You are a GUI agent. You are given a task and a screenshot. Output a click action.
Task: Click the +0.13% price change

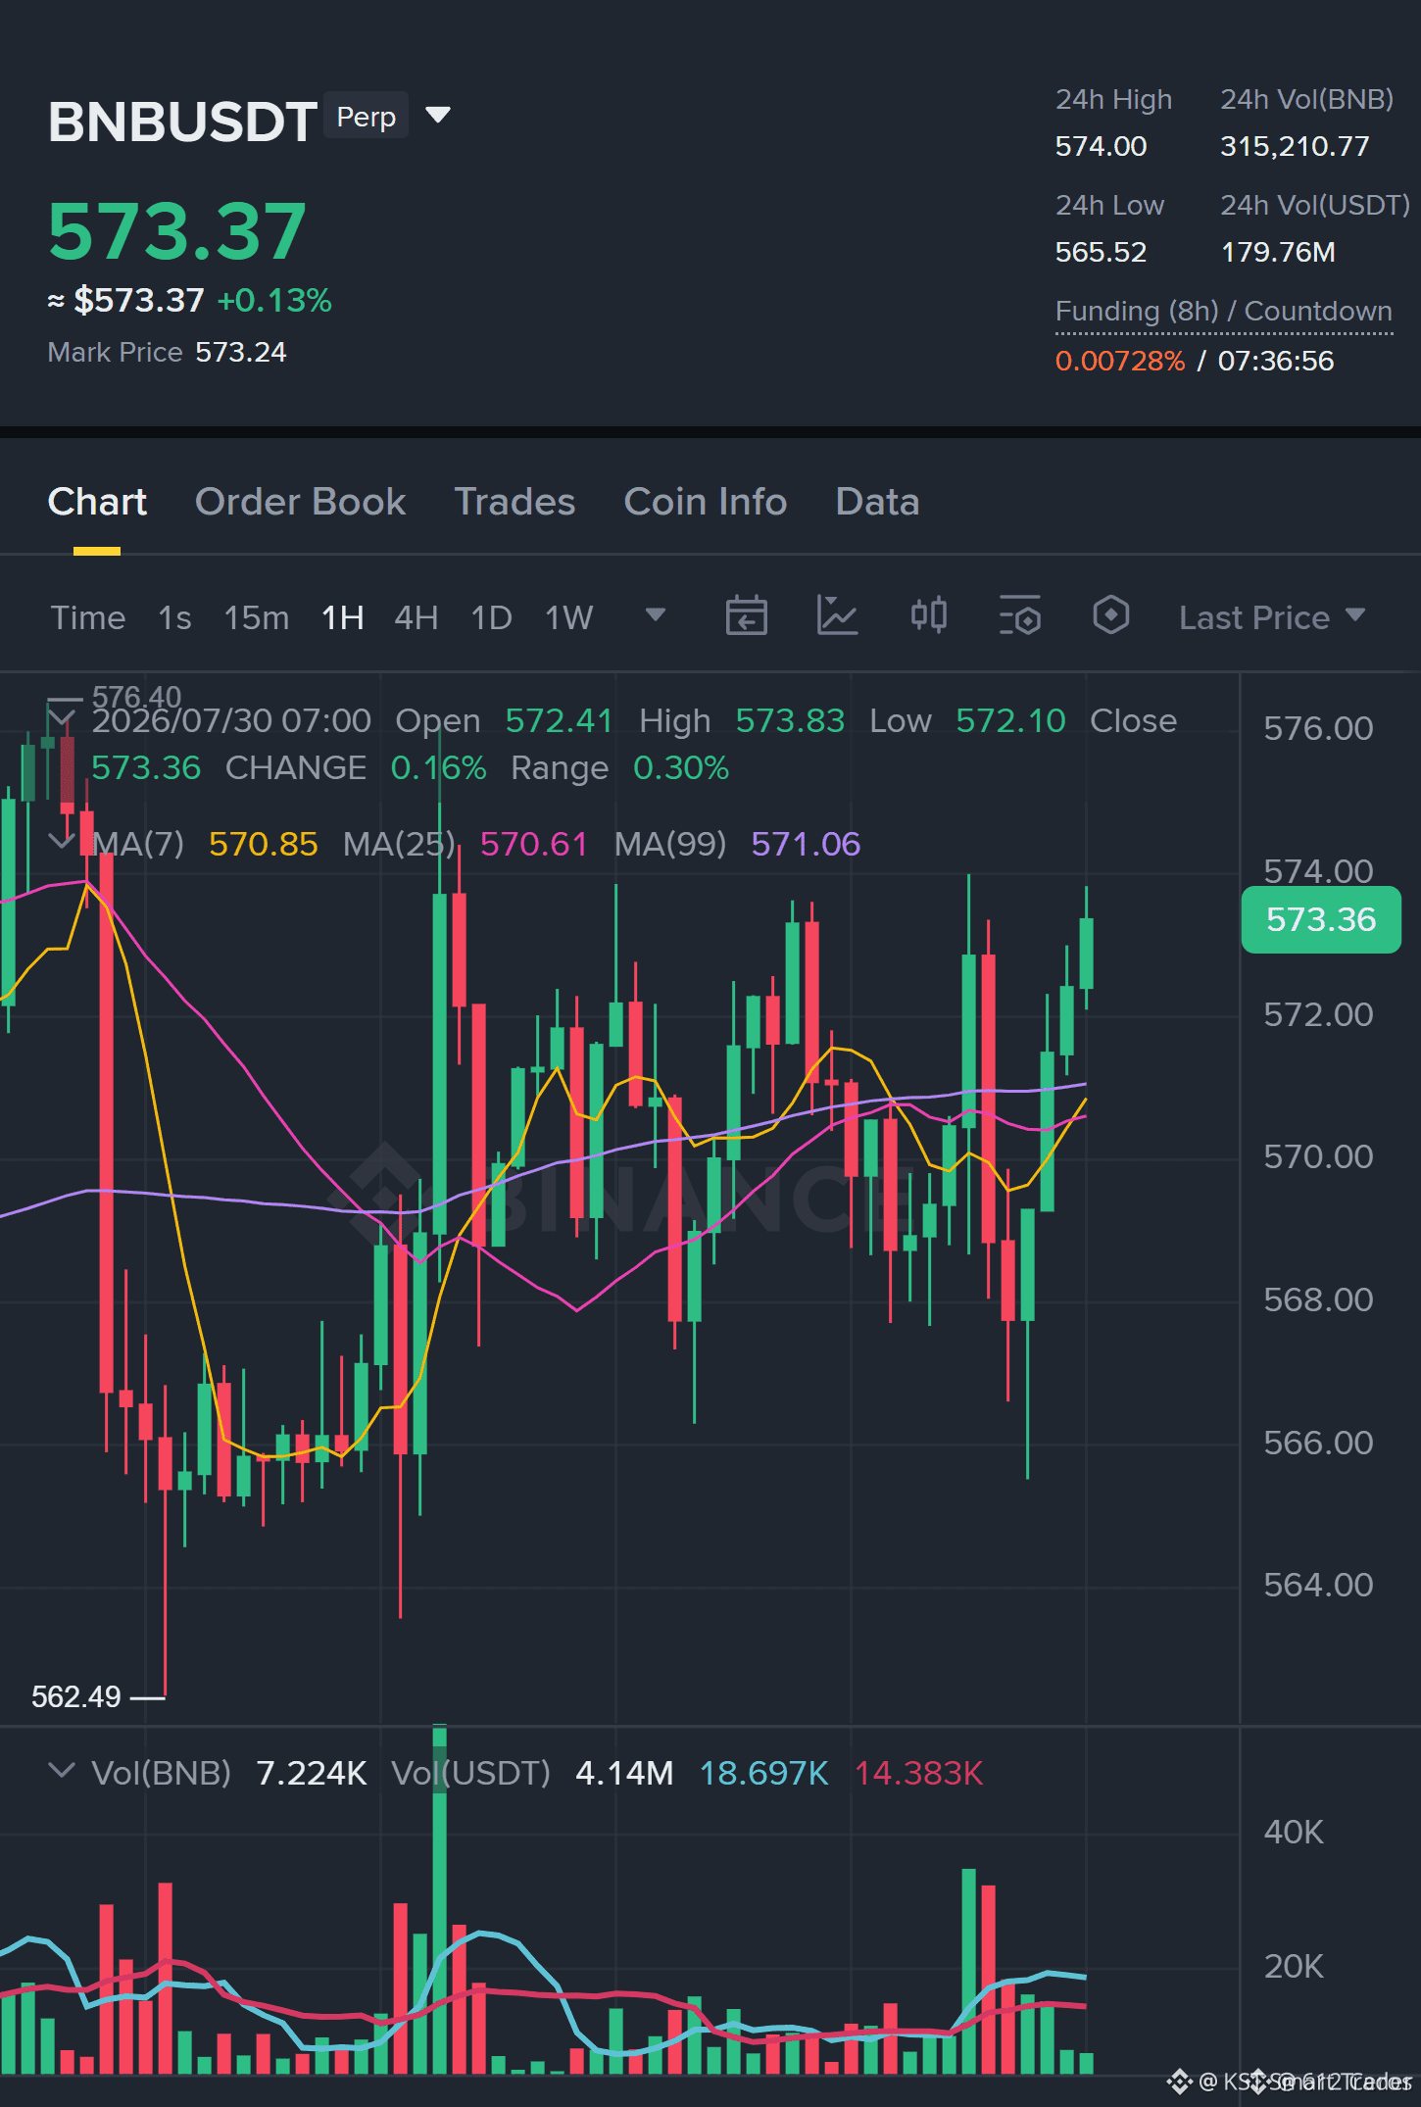pos(274,300)
